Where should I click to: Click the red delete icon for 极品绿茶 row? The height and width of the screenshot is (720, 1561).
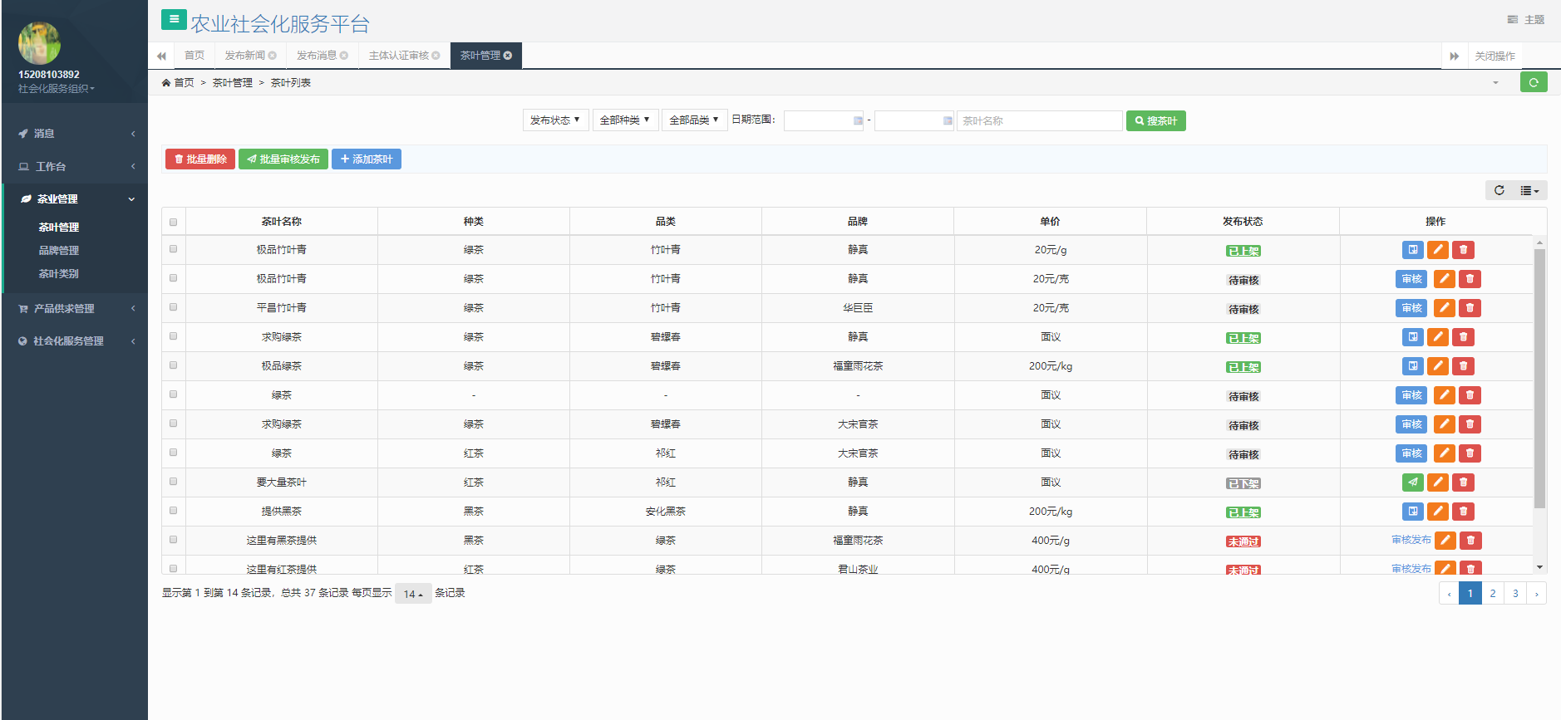click(x=1463, y=366)
